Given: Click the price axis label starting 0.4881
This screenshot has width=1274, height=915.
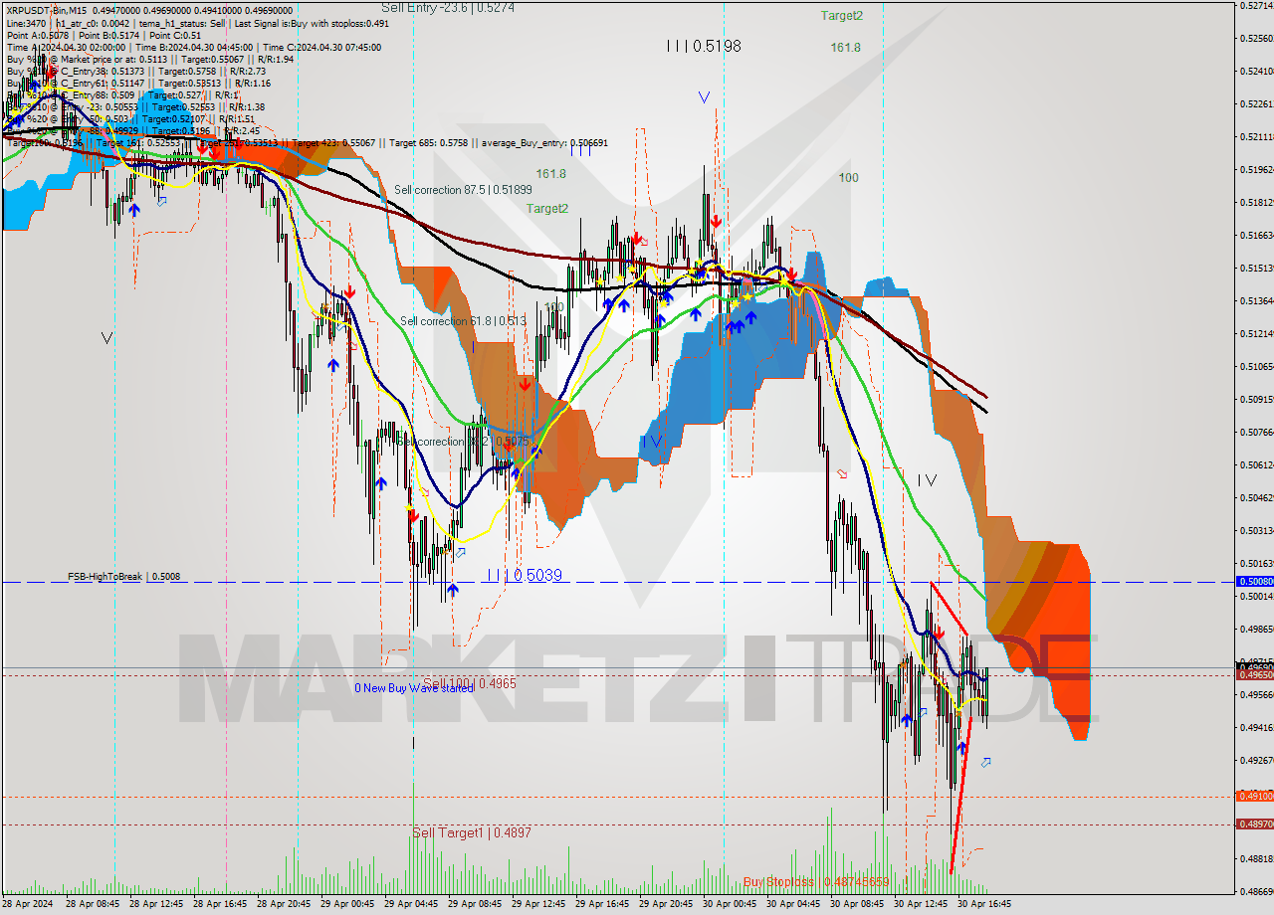Looking at the screenshot, I should click(1256, 859).
